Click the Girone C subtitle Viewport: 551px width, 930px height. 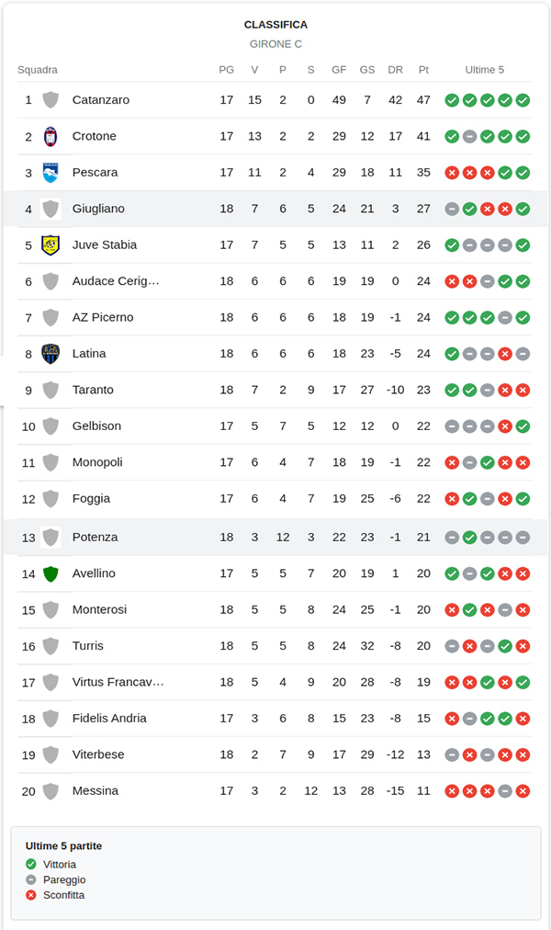(x=275, y=44)
